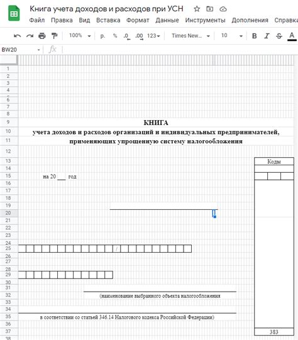The height and width of the screenshot is (340, 298).
Task: Click the undo arrow
Action: (17, 36)
